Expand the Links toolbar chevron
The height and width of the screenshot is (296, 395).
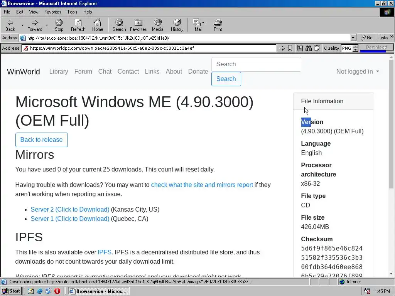pos(392,37)
